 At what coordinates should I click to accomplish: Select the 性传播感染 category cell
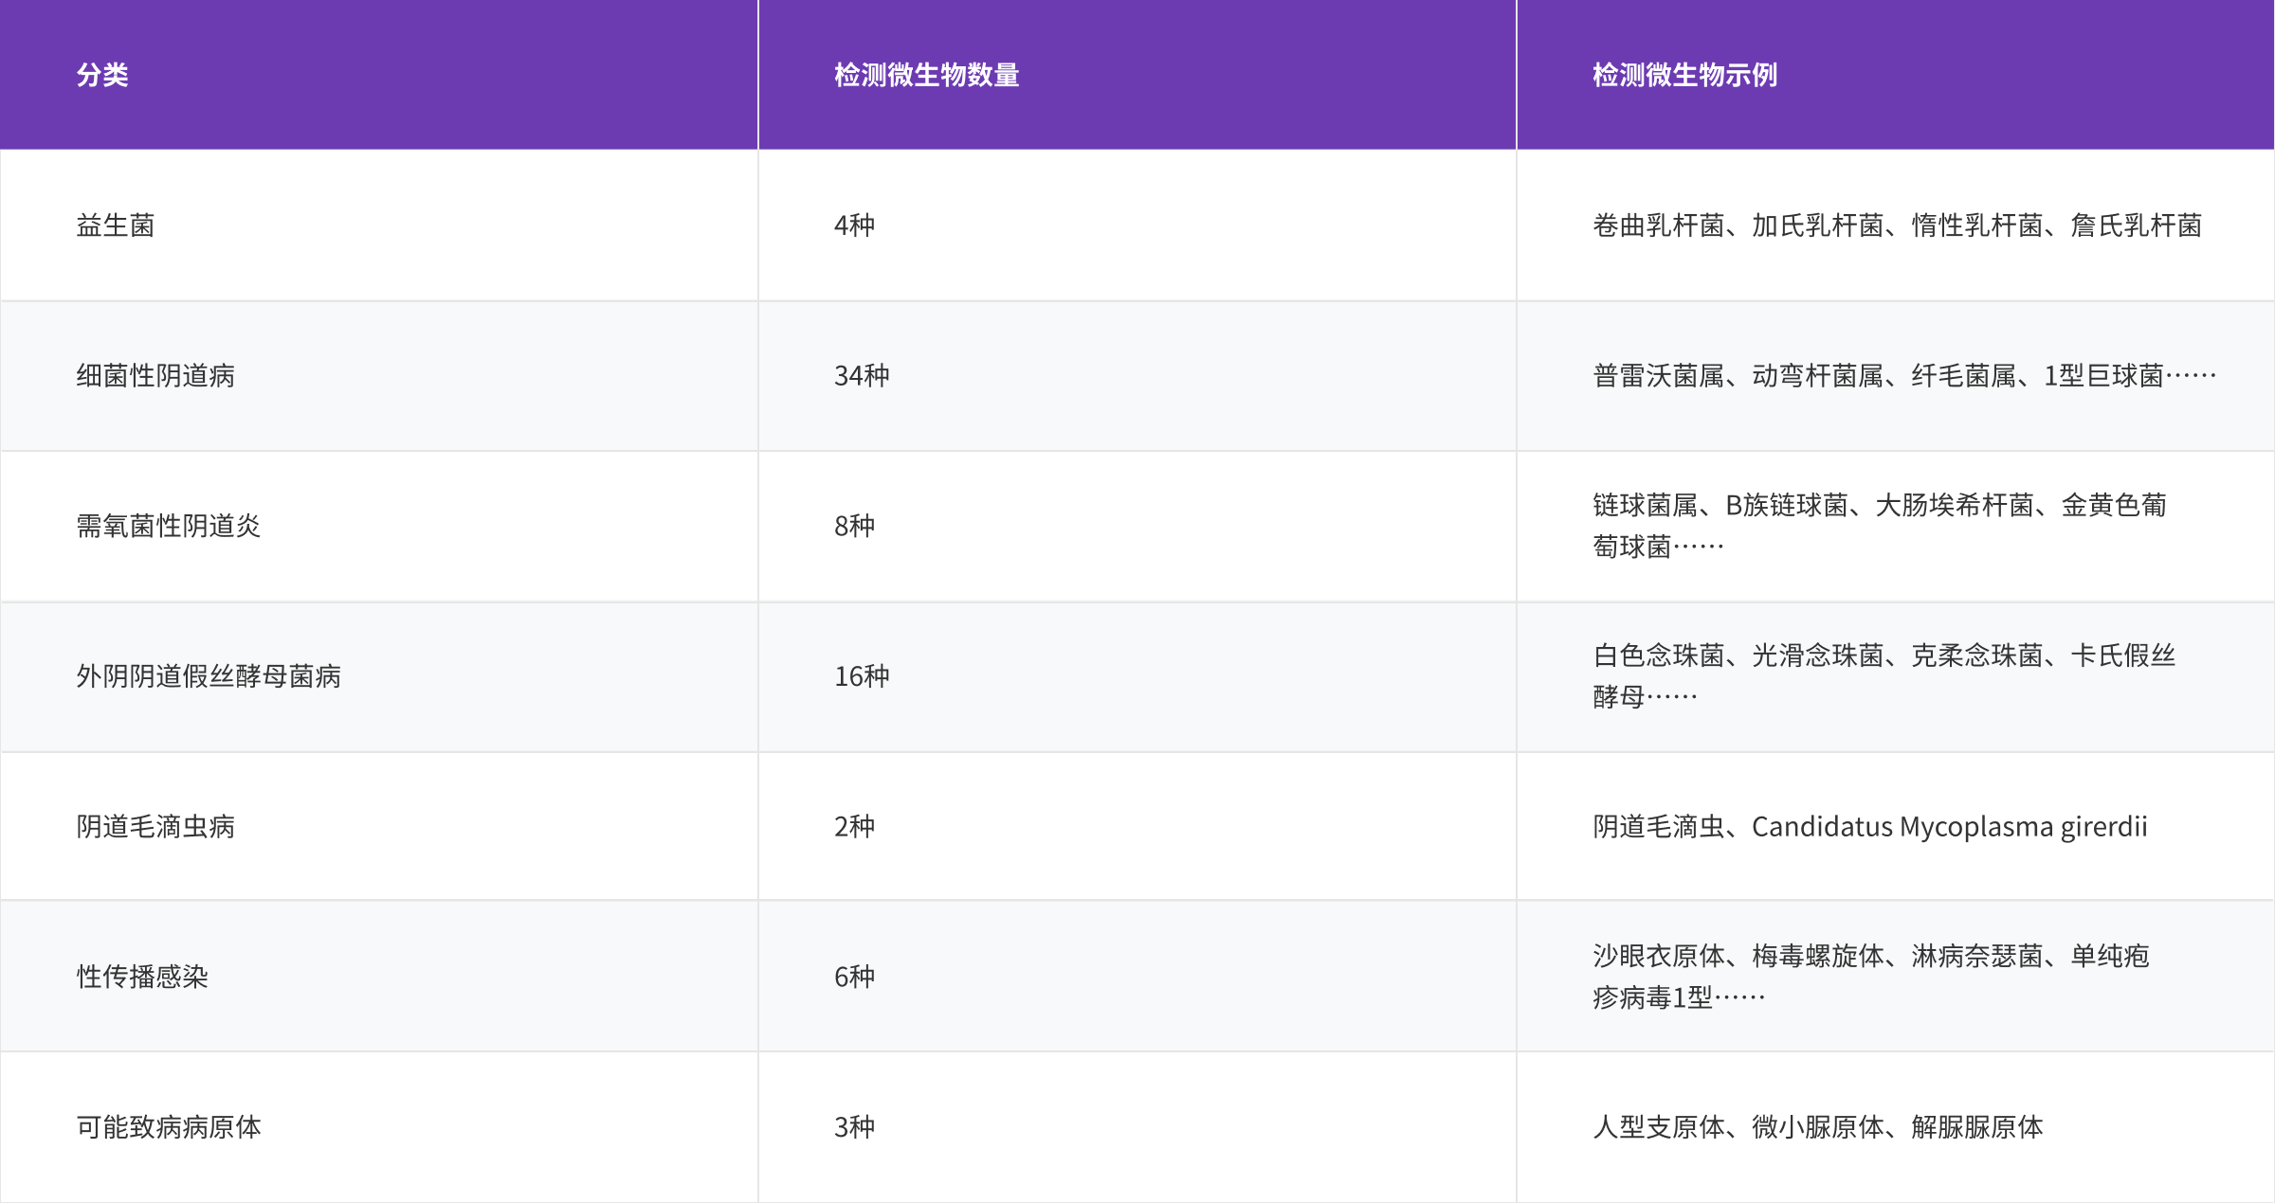pyautogui.click(x=142, y=977)
